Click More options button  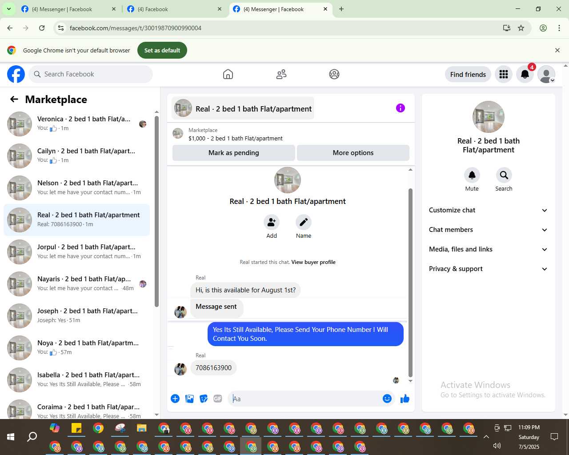tap(353, 152)
